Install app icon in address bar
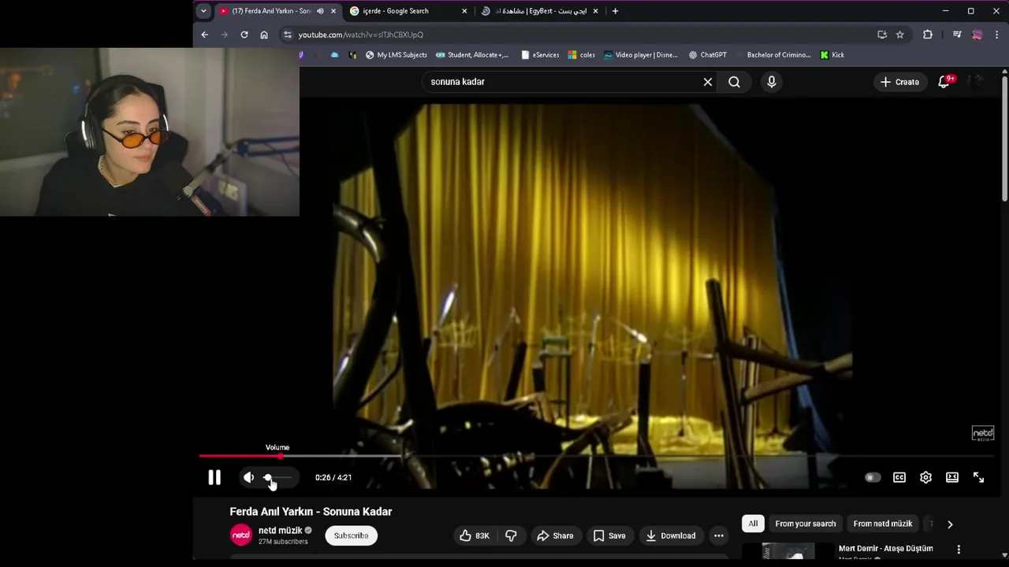The width and height of the screenshot is (1009, 567). (882, 35)
